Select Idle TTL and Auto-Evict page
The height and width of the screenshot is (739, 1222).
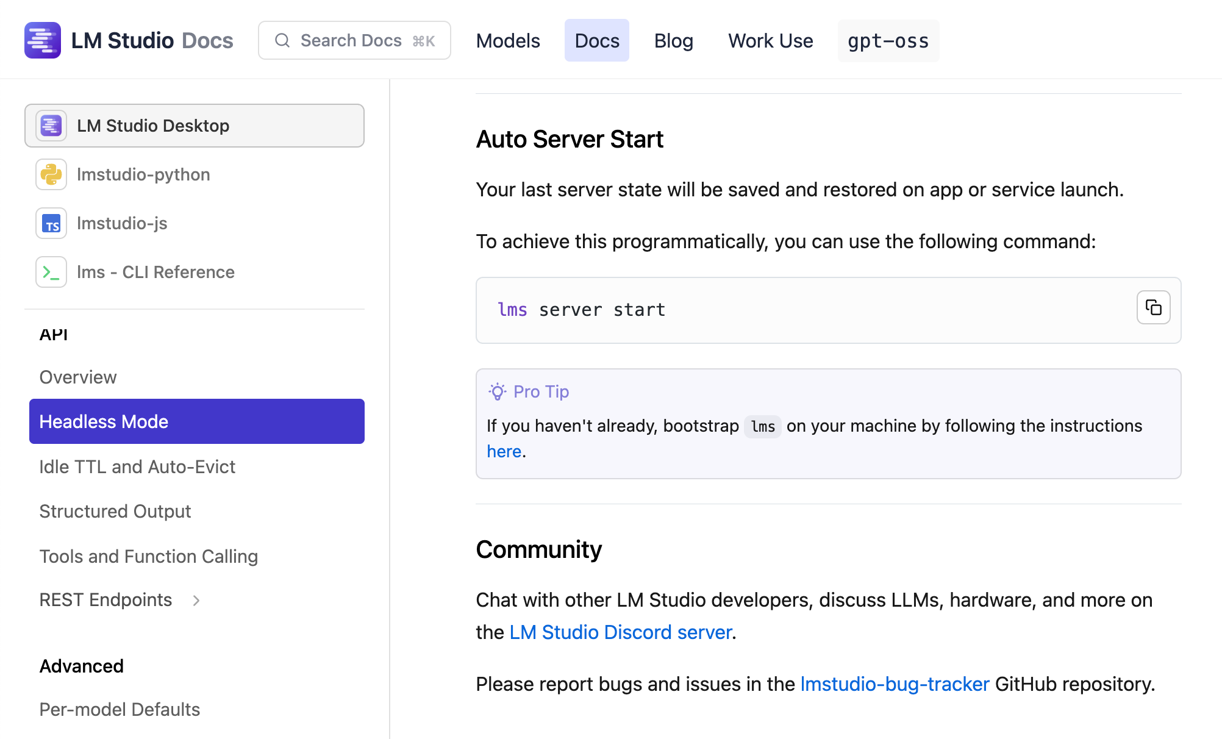tap(137, 466)
